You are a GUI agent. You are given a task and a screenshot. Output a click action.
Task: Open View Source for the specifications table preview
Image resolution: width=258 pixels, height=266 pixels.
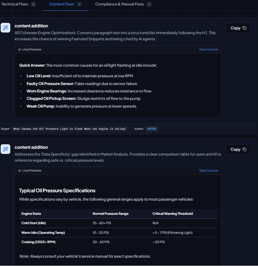208,170
